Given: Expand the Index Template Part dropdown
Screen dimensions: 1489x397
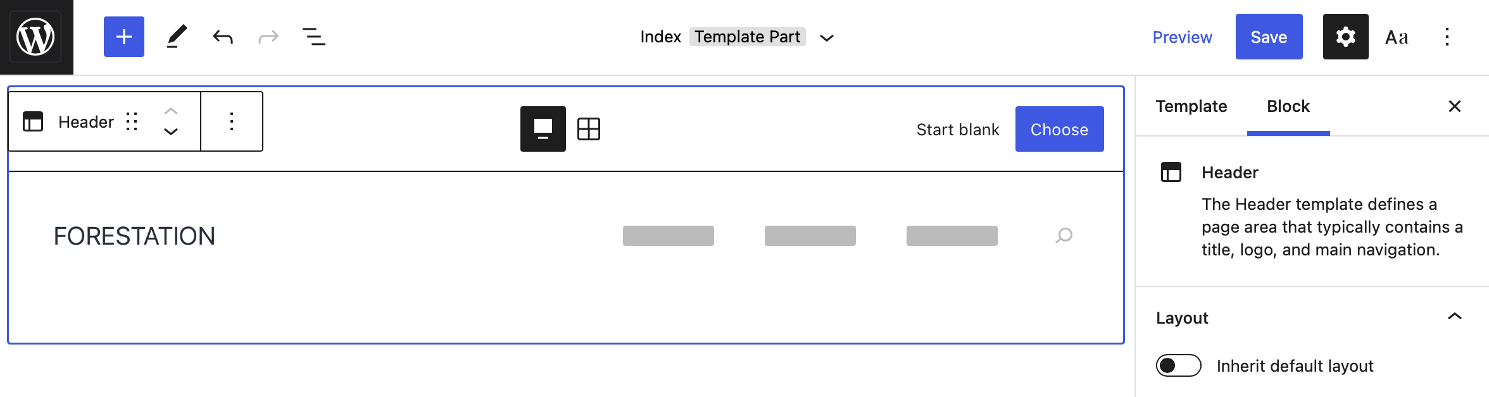Looking at the screenshot, I should click(826, 37).
